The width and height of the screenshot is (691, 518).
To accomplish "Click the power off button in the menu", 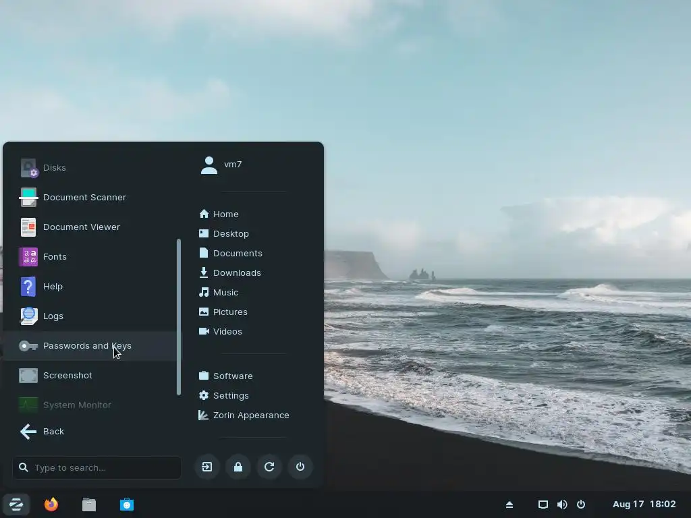I will coord(300,467).
